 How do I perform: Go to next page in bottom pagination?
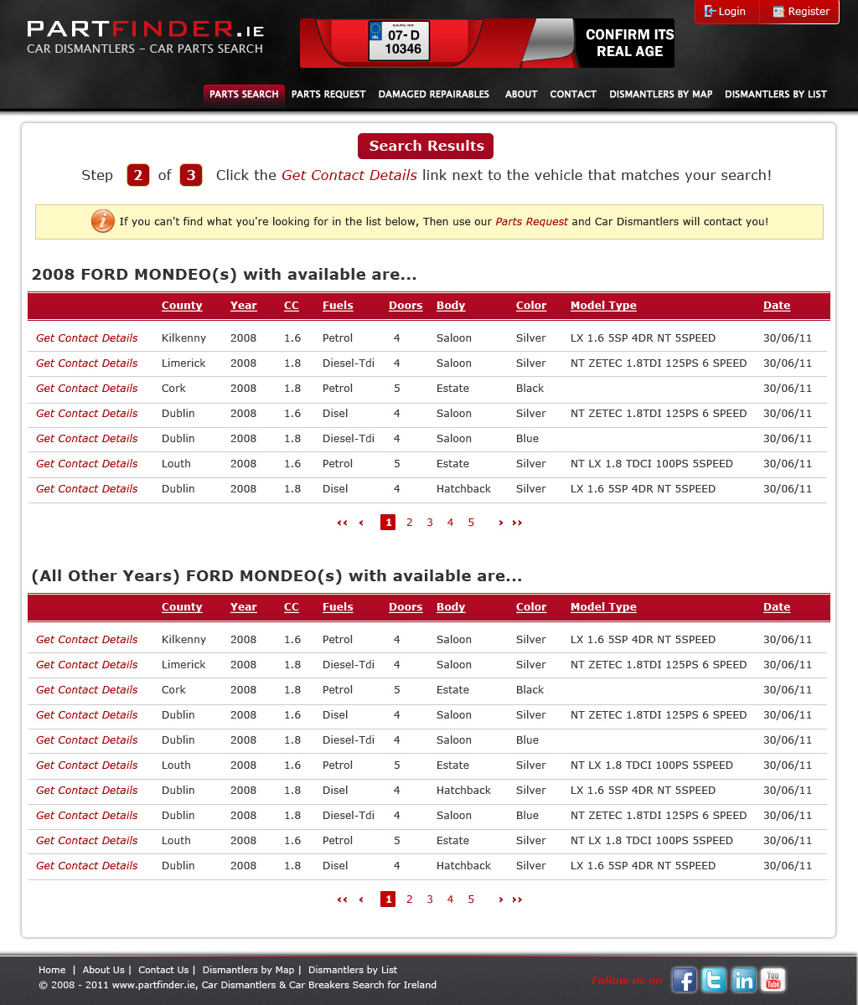point(501,899)
